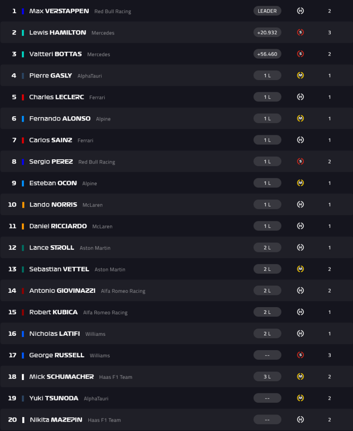Click Schumacher's medium tyre icon
The image size is (353, 431).
click(x=300, y=377)
